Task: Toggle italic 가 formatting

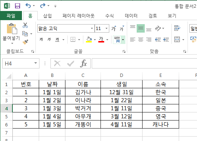Action: [49, 40]
